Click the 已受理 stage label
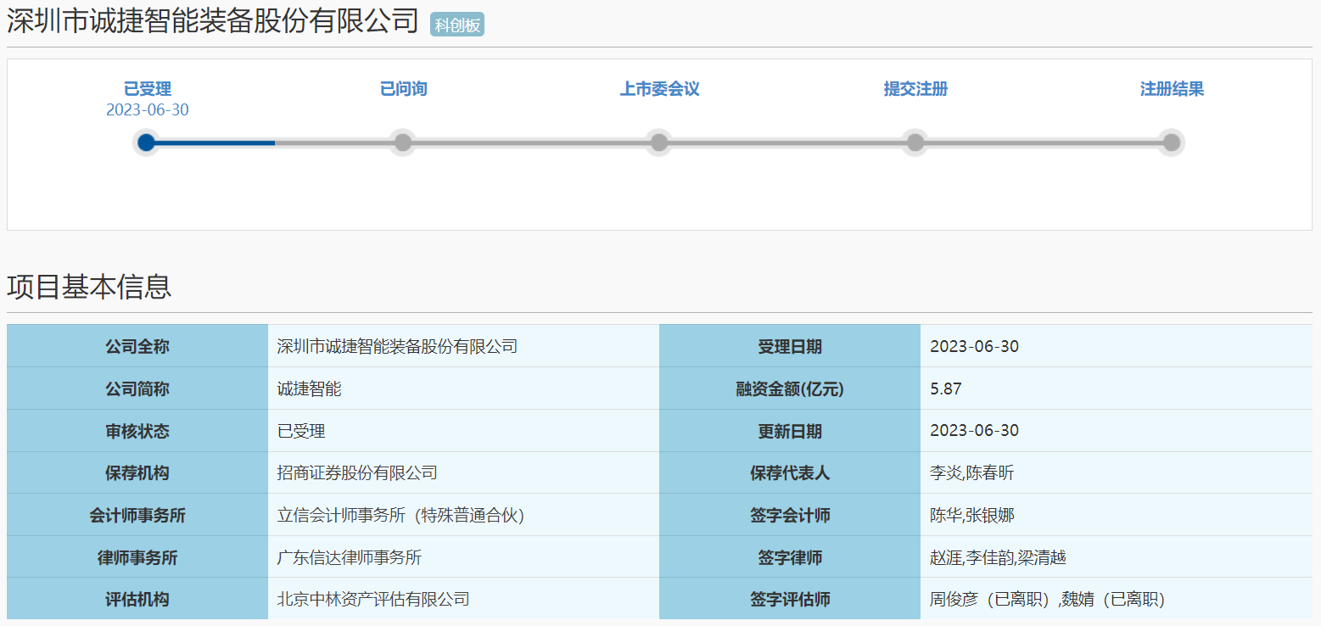The image size is (1321, 626). click(x=148, y=89)
